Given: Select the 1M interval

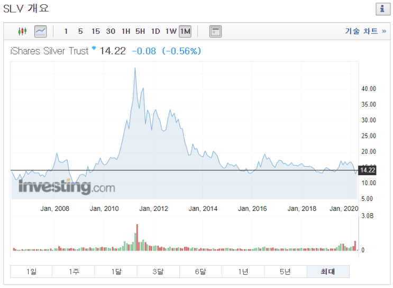Looking at the screenshot, I should 185,31.
